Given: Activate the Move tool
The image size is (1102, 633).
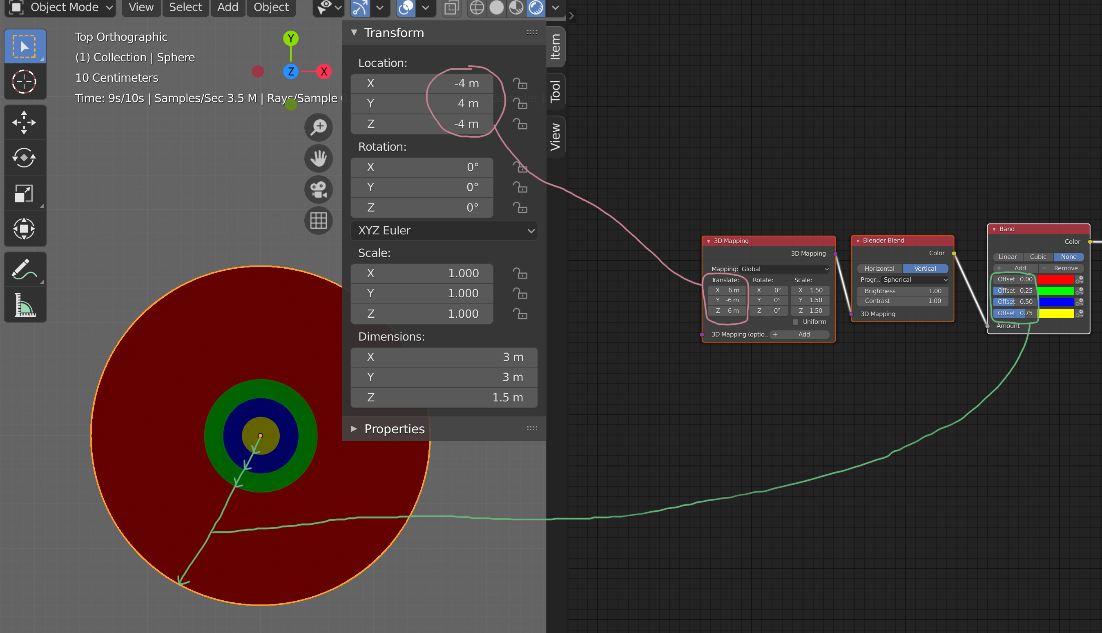Looking at the screenshot, I should (x=25, y=122).
